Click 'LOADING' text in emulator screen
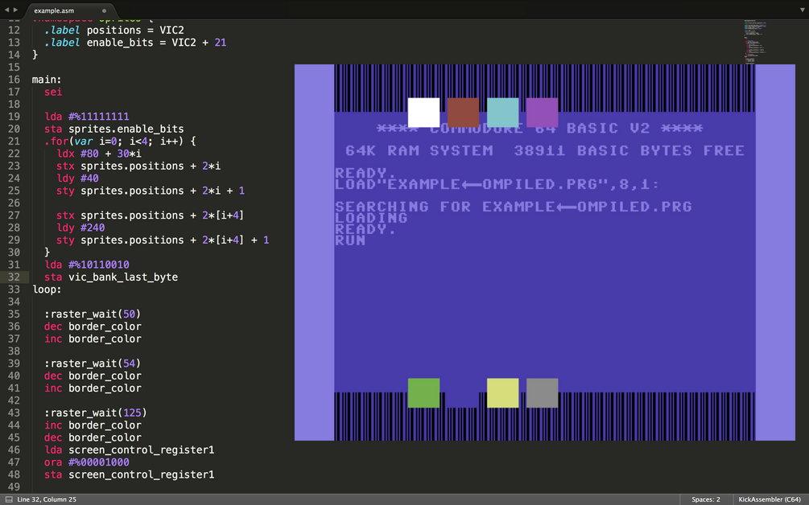Viewport: 809px width, 505px height. pos(371,218)
